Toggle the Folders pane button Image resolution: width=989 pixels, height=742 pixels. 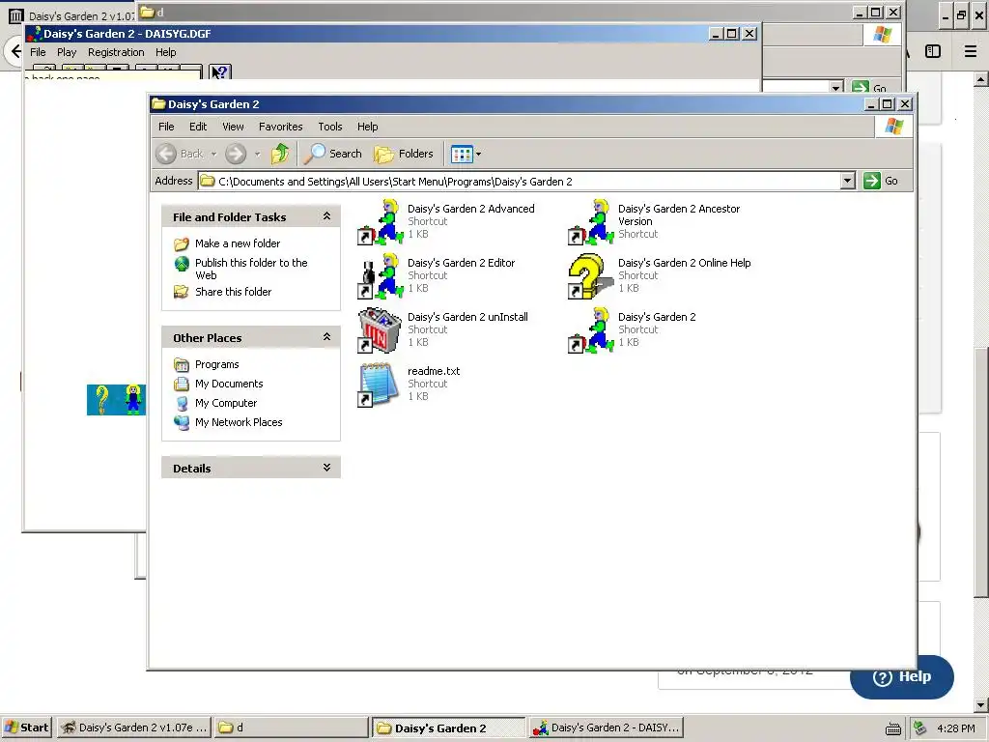[x=404, y=154]
